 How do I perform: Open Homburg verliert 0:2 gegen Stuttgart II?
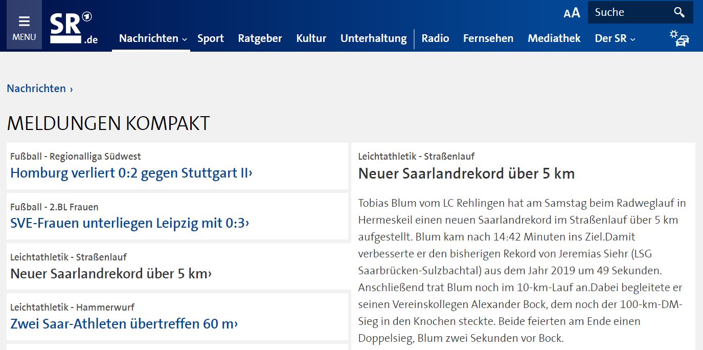pos(131,173)
